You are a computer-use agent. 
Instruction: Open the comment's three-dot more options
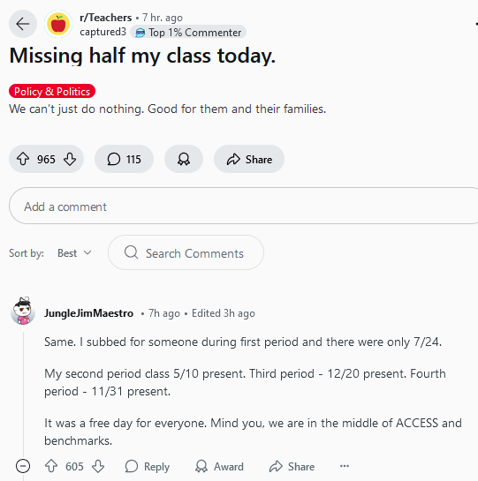tap(345, 466)
